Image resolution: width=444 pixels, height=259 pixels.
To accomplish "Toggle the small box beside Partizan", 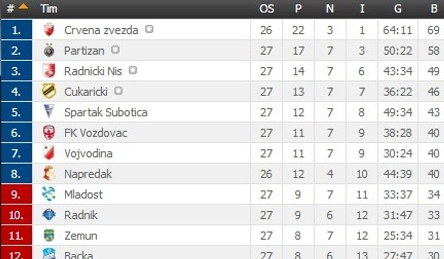I will point(115,49).
